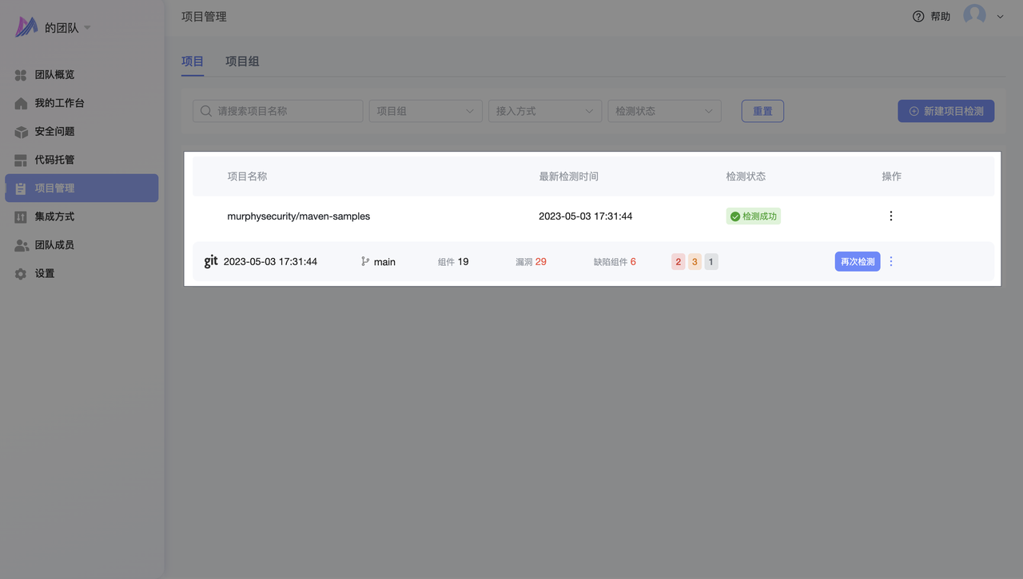
Task: Click the 安全问题 cube icon
Action: point(21,132)
